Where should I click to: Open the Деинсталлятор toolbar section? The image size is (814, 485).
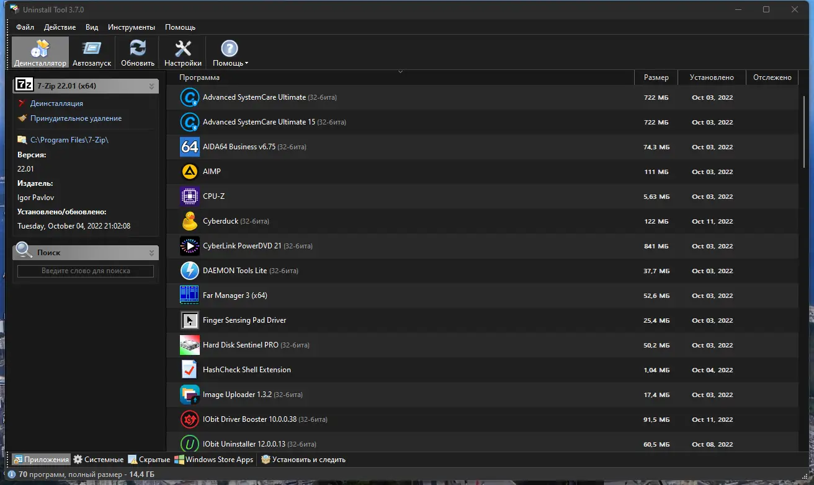click(x=40, y=53)
